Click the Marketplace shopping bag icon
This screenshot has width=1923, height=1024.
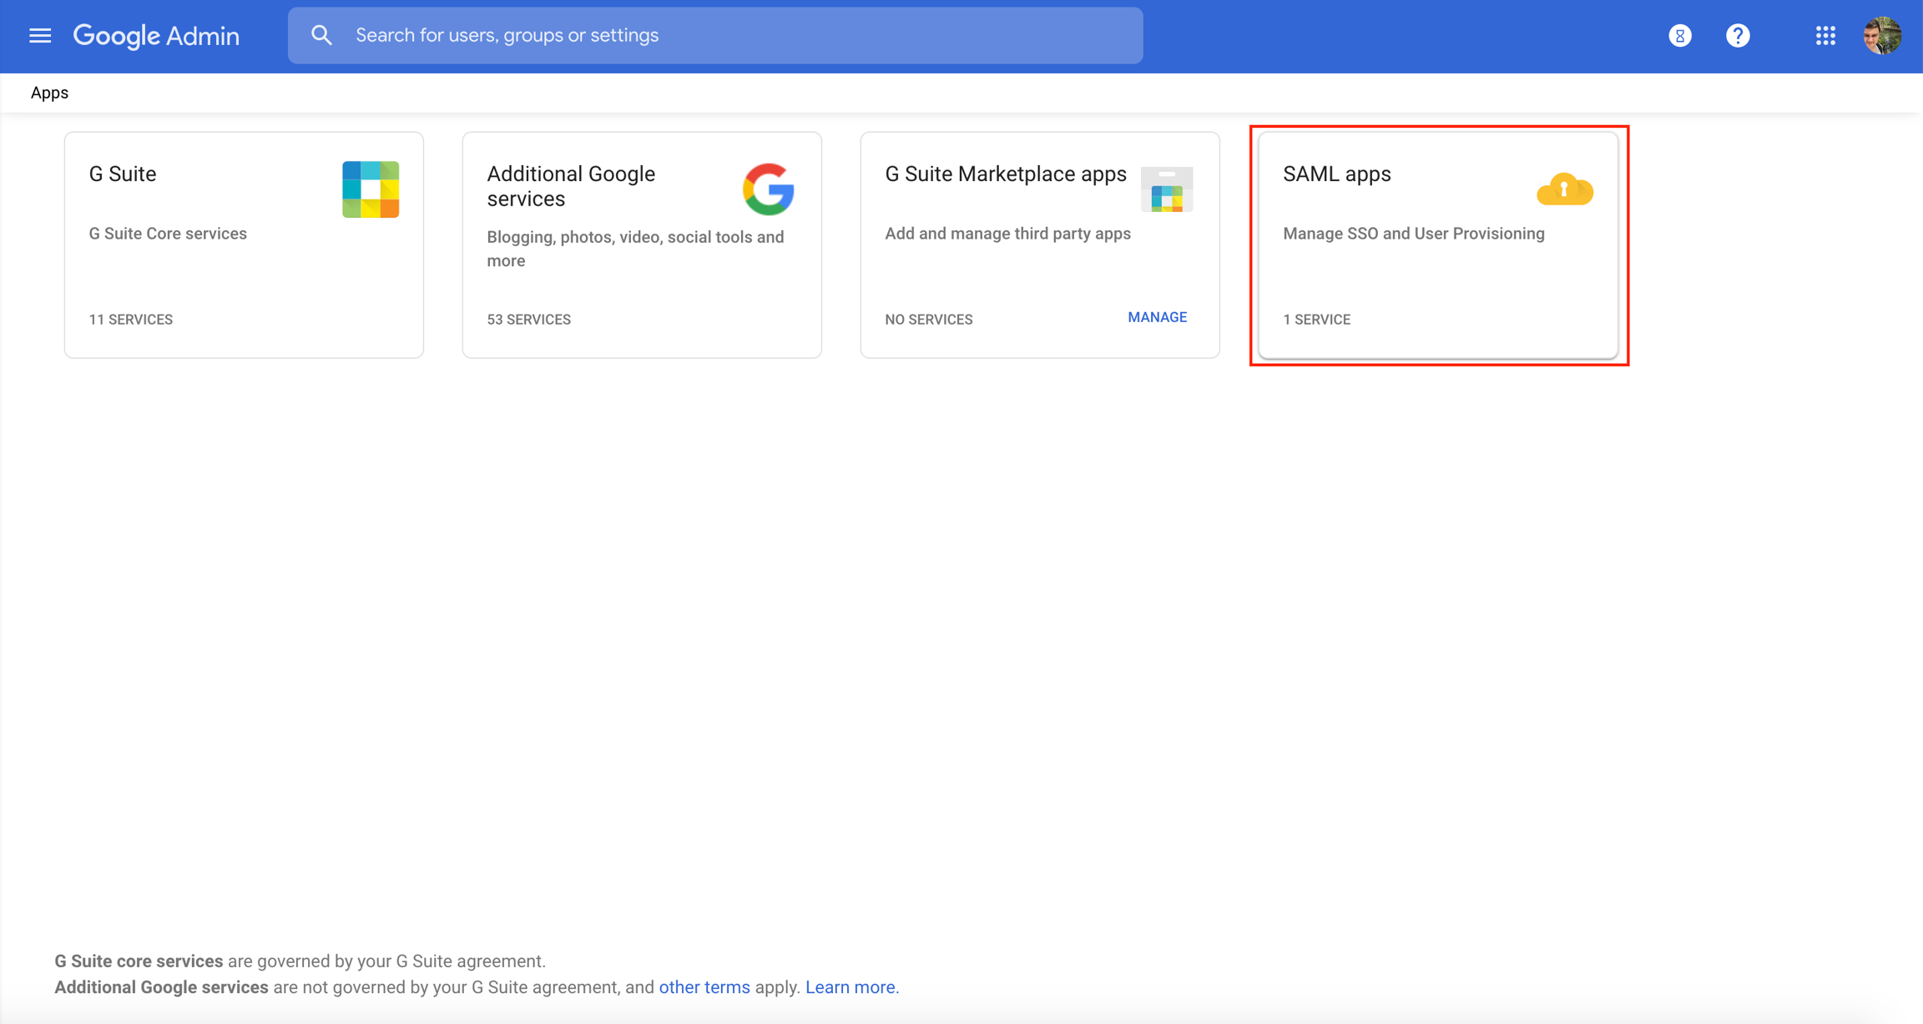click(x=1166, y=190)
